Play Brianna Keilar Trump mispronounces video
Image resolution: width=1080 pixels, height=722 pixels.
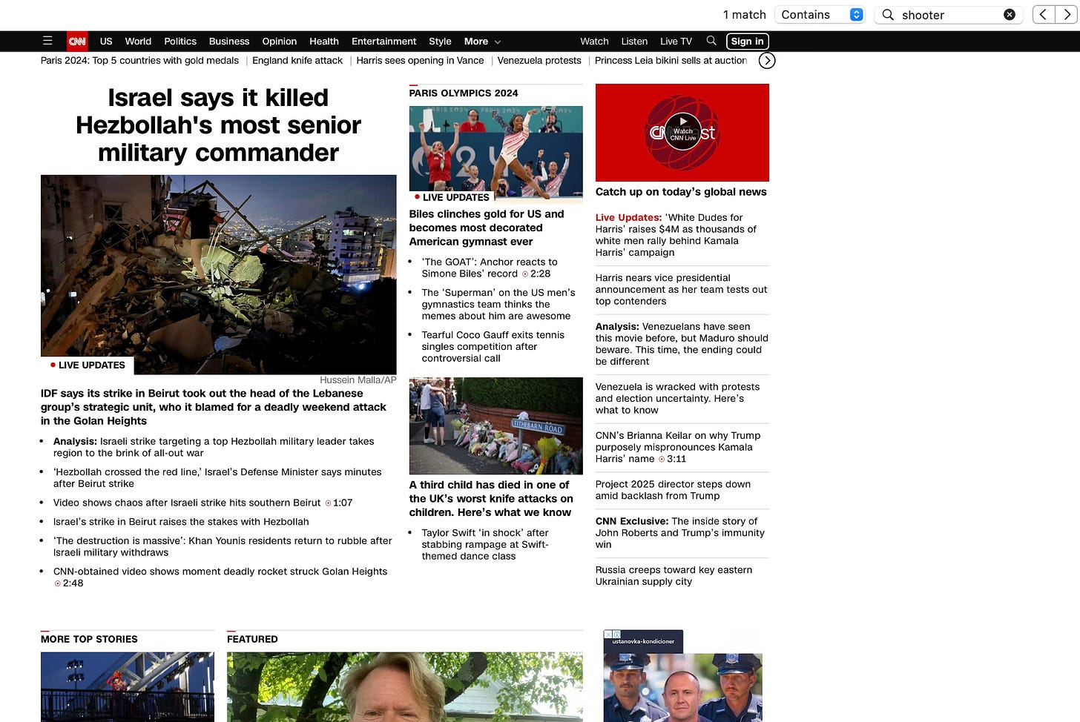[x=677, y=447]
